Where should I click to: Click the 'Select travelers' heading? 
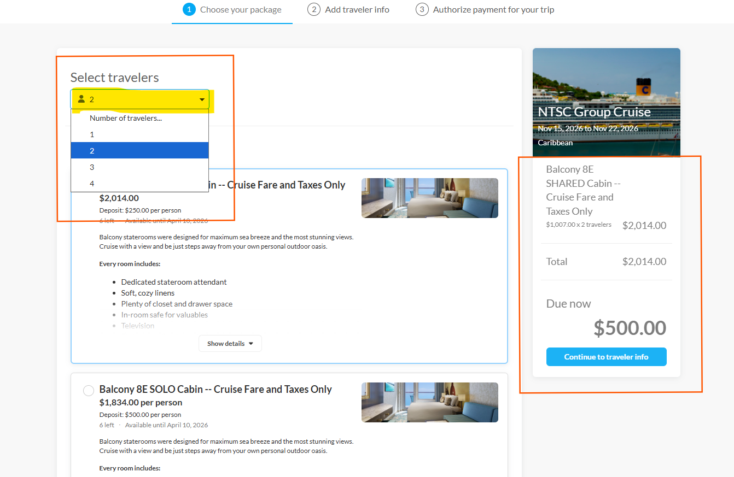115,78
